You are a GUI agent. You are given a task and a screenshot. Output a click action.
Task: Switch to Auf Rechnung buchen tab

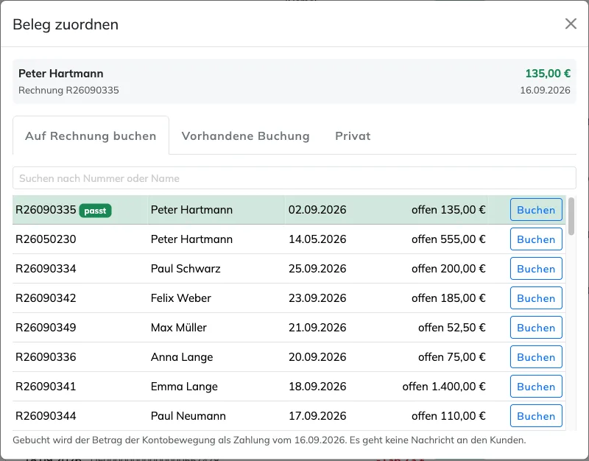click(x=91, y=136)
